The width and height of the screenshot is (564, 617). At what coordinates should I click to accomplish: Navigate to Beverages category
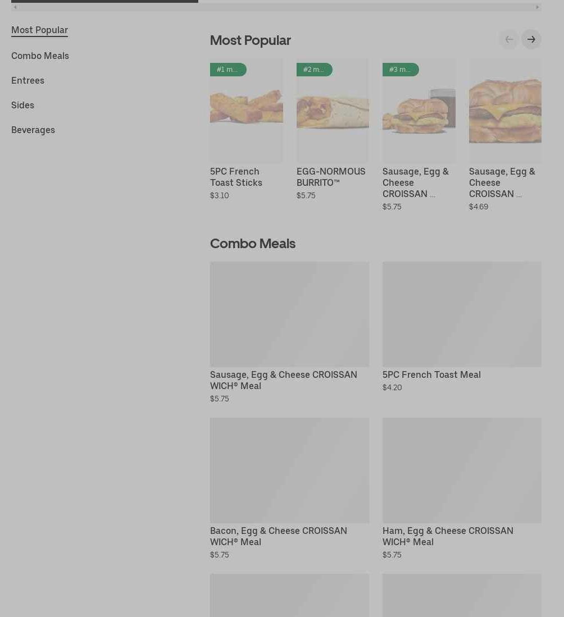click(33, 130)
